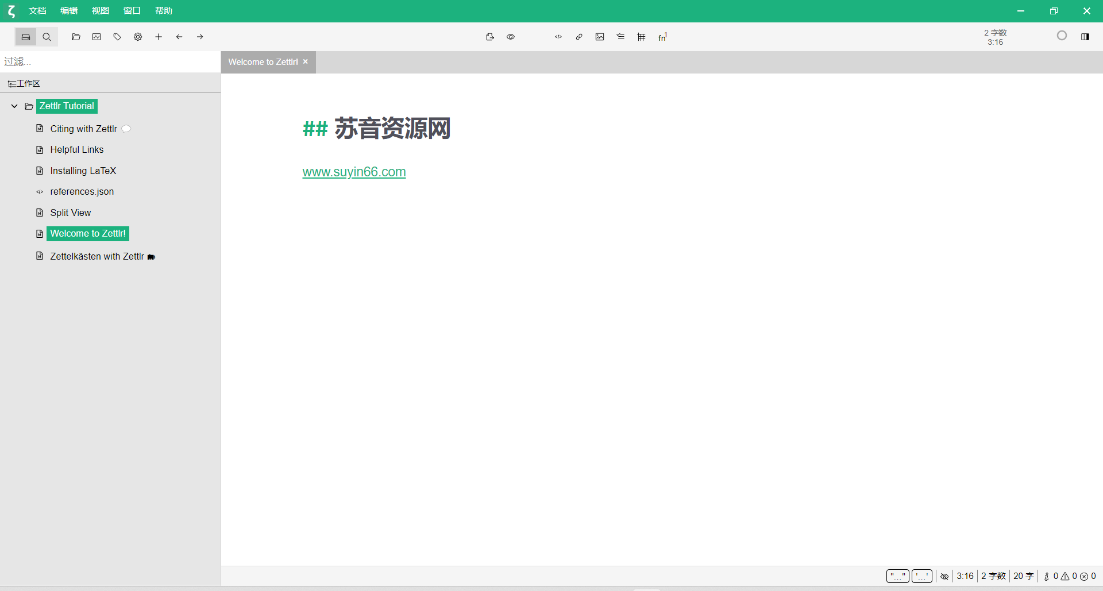
Task: Switch sidebar to file search mode
Action: pos(47,36)
